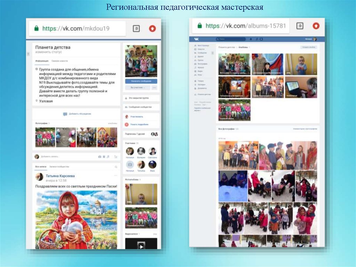Switch to the "Свежие новости" tab
The height and width of the screenshot is (267, 356).
[x=60, y=61]
